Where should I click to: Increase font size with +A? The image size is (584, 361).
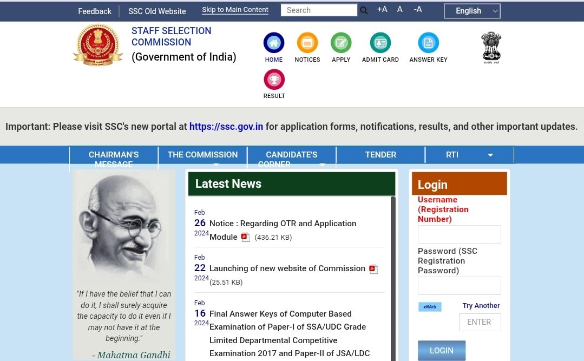382,9
